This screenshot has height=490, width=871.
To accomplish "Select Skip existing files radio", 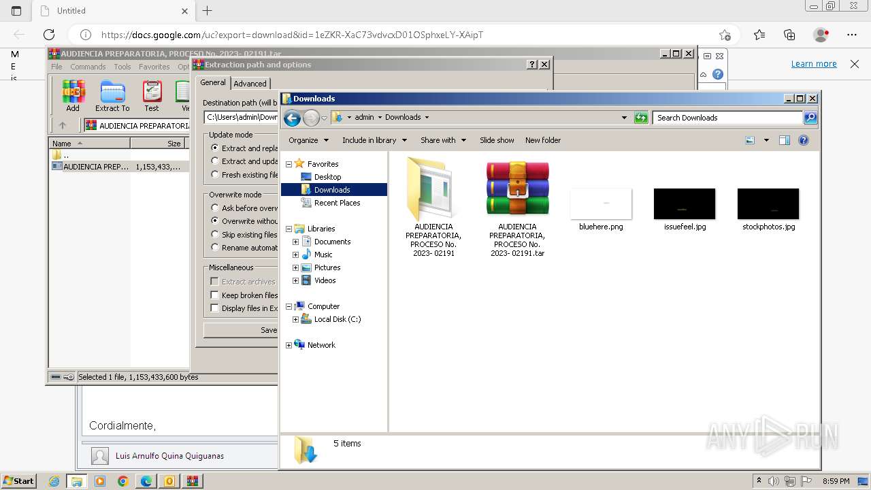I will [x=215, y=234].
